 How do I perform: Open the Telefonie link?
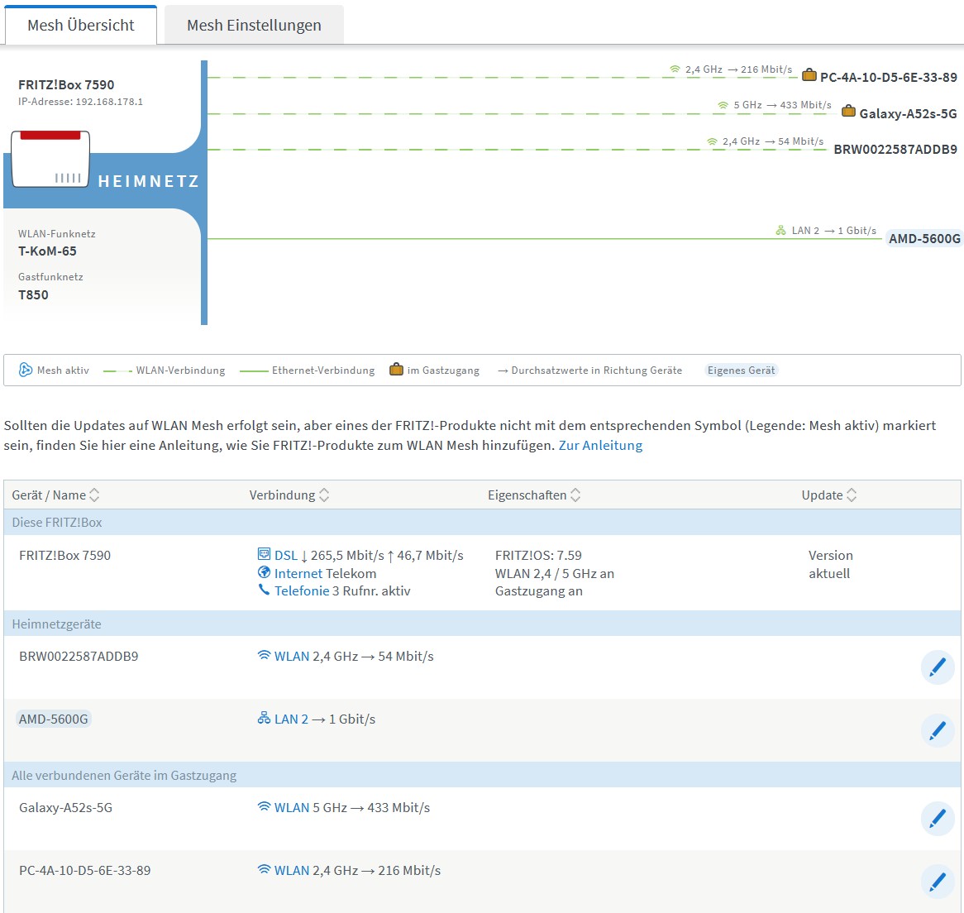click(x=302, y=590)
